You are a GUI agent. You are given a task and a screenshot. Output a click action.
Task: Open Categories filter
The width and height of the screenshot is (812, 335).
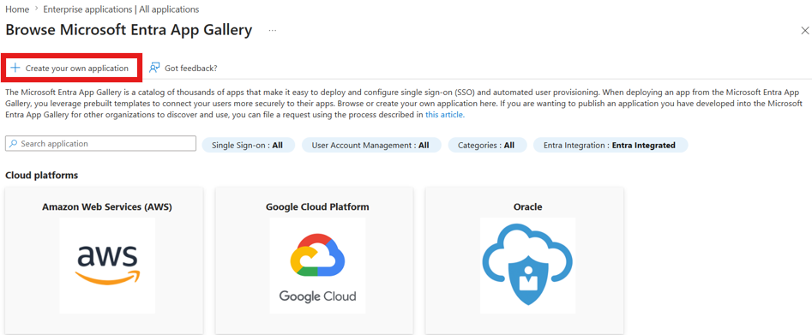[x=487, y=146]
